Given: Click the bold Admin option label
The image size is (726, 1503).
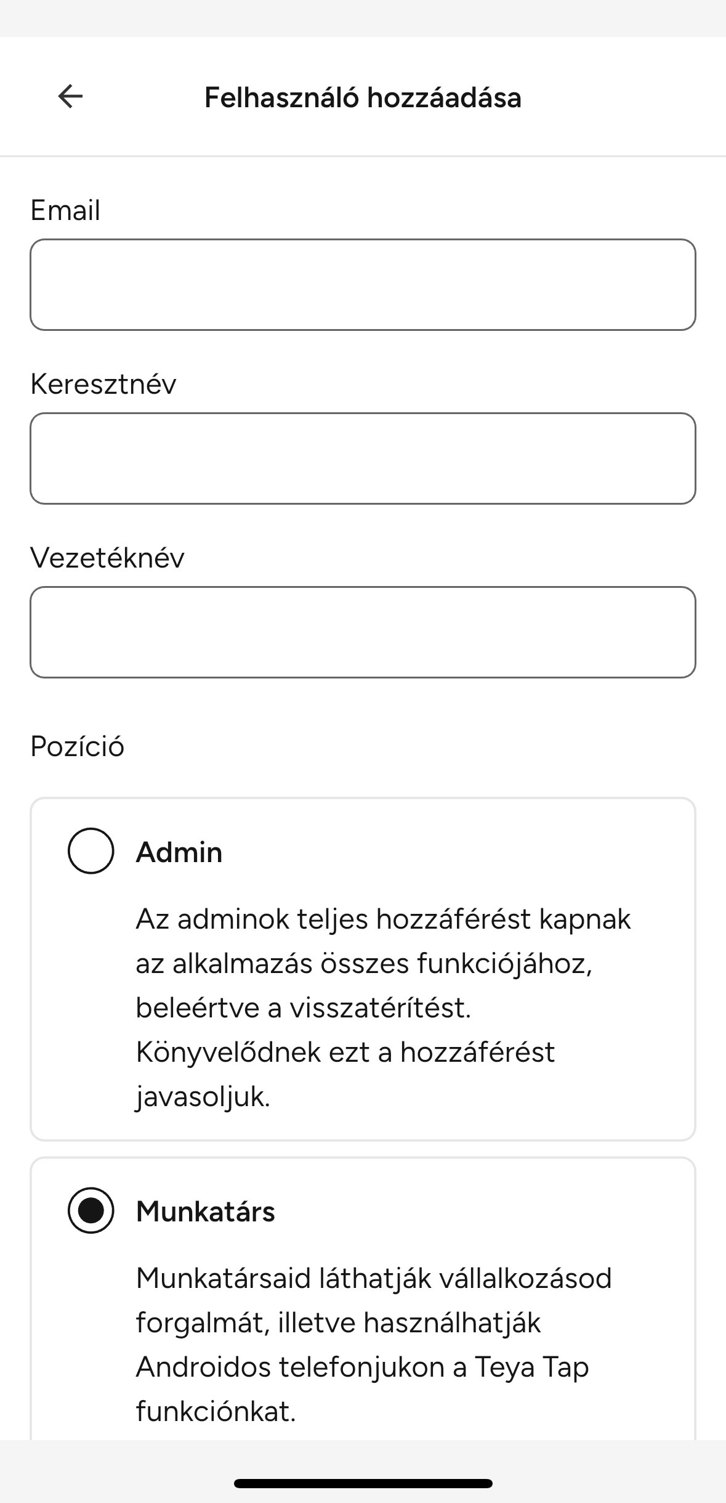Looking at the screenshot, I should [x=179, y=852].
